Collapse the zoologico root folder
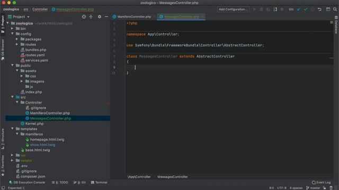Screen dimensions: 339x190 click(7, 23)
